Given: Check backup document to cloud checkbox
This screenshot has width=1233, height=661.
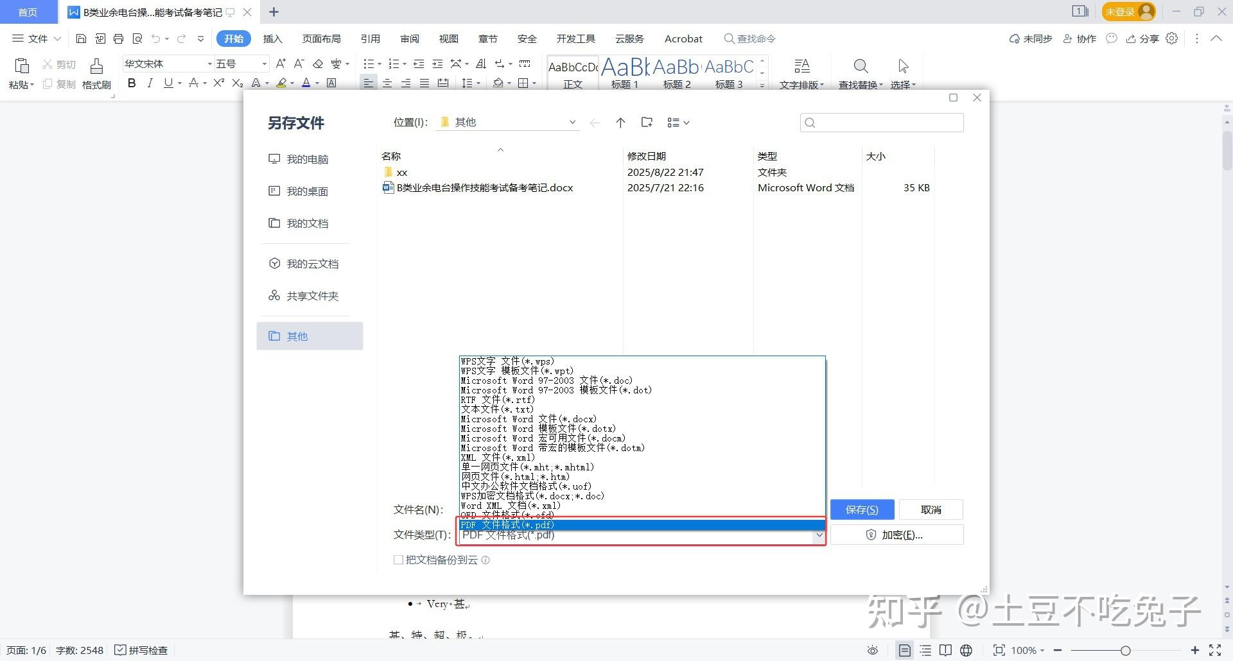Looking at the screenshot, I should click(398, 560).
